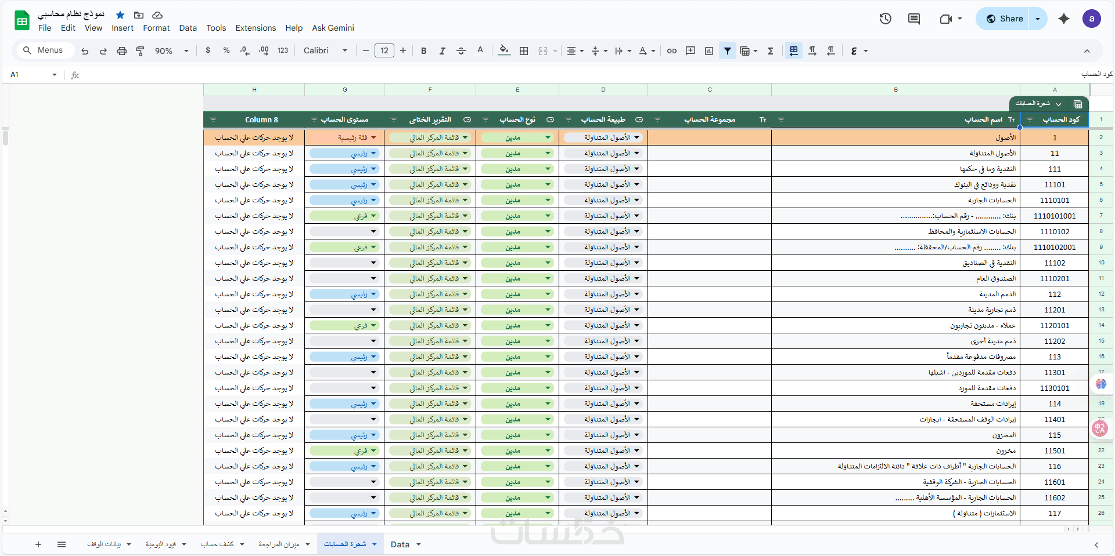This screenshot has width=1115, height=556.
Task: Open the 90% zoom dropdown
Action: (x=171, y=51)
